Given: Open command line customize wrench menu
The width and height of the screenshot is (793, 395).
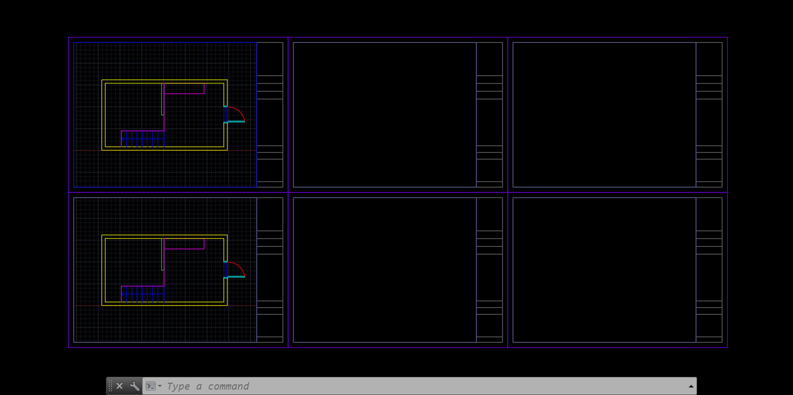Looking at the screenshot, I should click(134, 386).
